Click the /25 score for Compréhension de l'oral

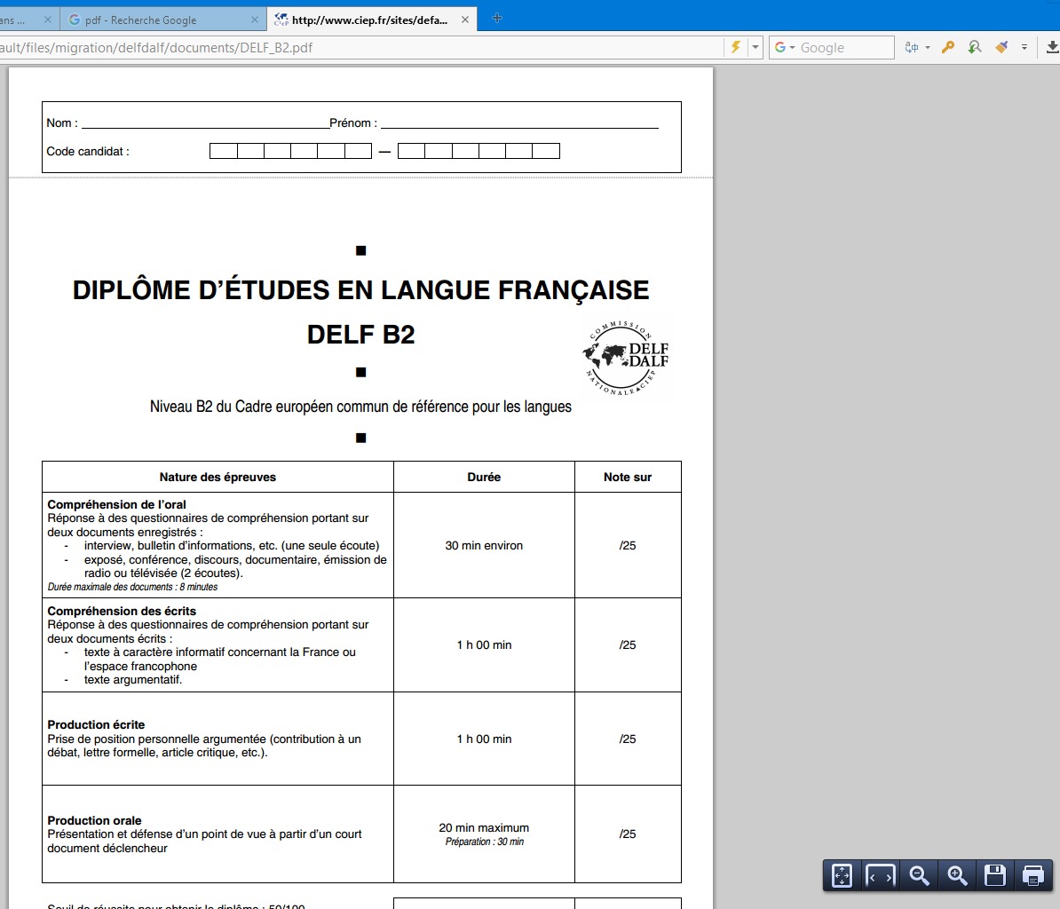[x=628, y=545]
